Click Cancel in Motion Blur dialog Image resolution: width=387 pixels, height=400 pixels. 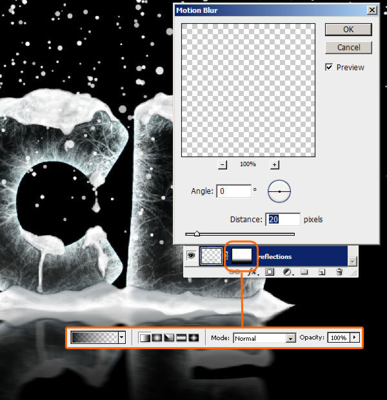coord(348,48)
